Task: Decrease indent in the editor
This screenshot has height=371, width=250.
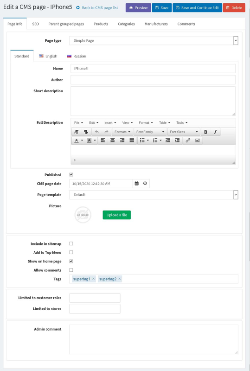Action: [167, 141]
